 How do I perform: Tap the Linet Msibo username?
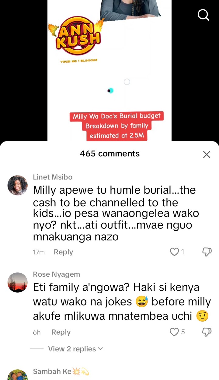coord(53,177)
